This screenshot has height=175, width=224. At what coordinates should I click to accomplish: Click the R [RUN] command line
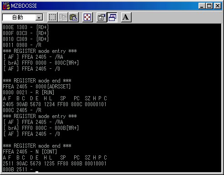click(x=29, y=93)
